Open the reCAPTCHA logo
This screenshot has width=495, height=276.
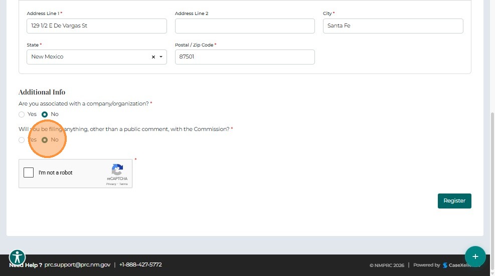click(117, 169)
